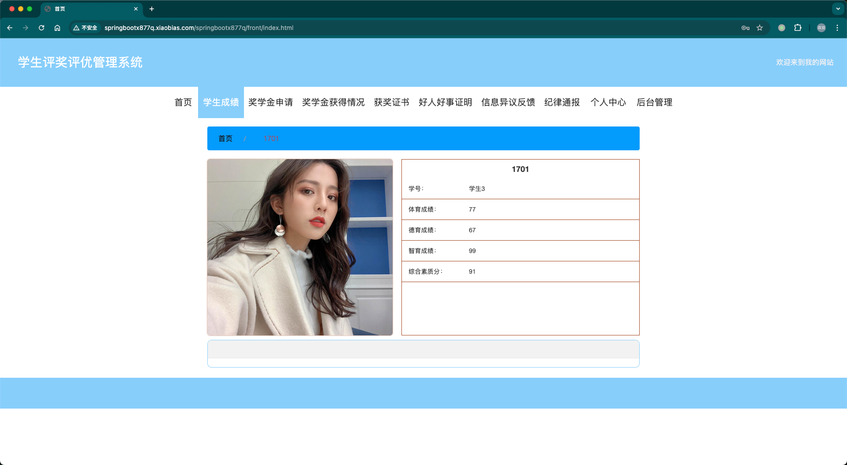The image size is (847, 465).
Task: Open the password key icon in address bar
Action: click(x=746, y=28)
